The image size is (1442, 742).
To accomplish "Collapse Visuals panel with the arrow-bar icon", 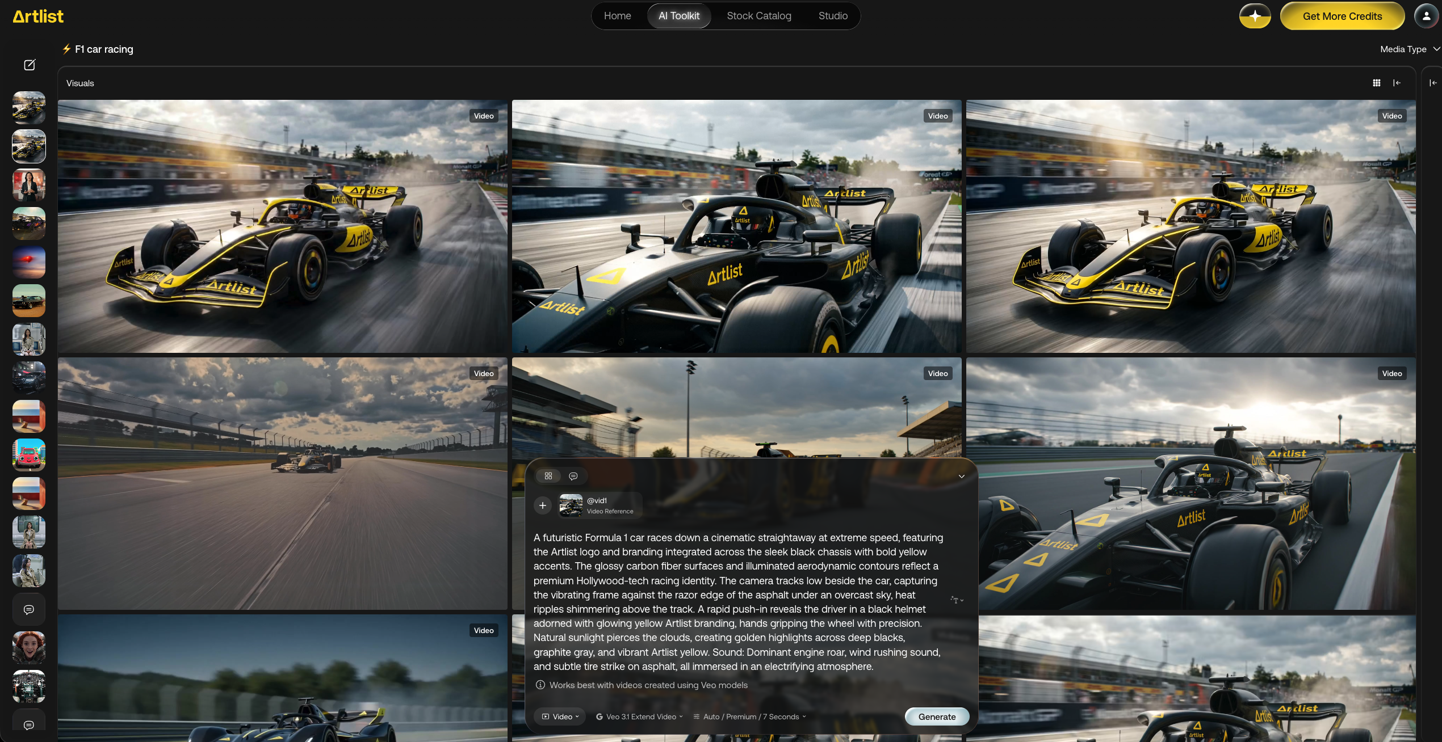I will pos(1397,83).
